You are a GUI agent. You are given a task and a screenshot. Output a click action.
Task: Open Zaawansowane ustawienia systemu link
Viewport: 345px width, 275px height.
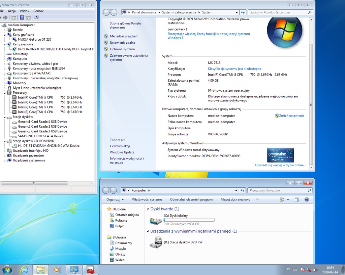point(129,58)
